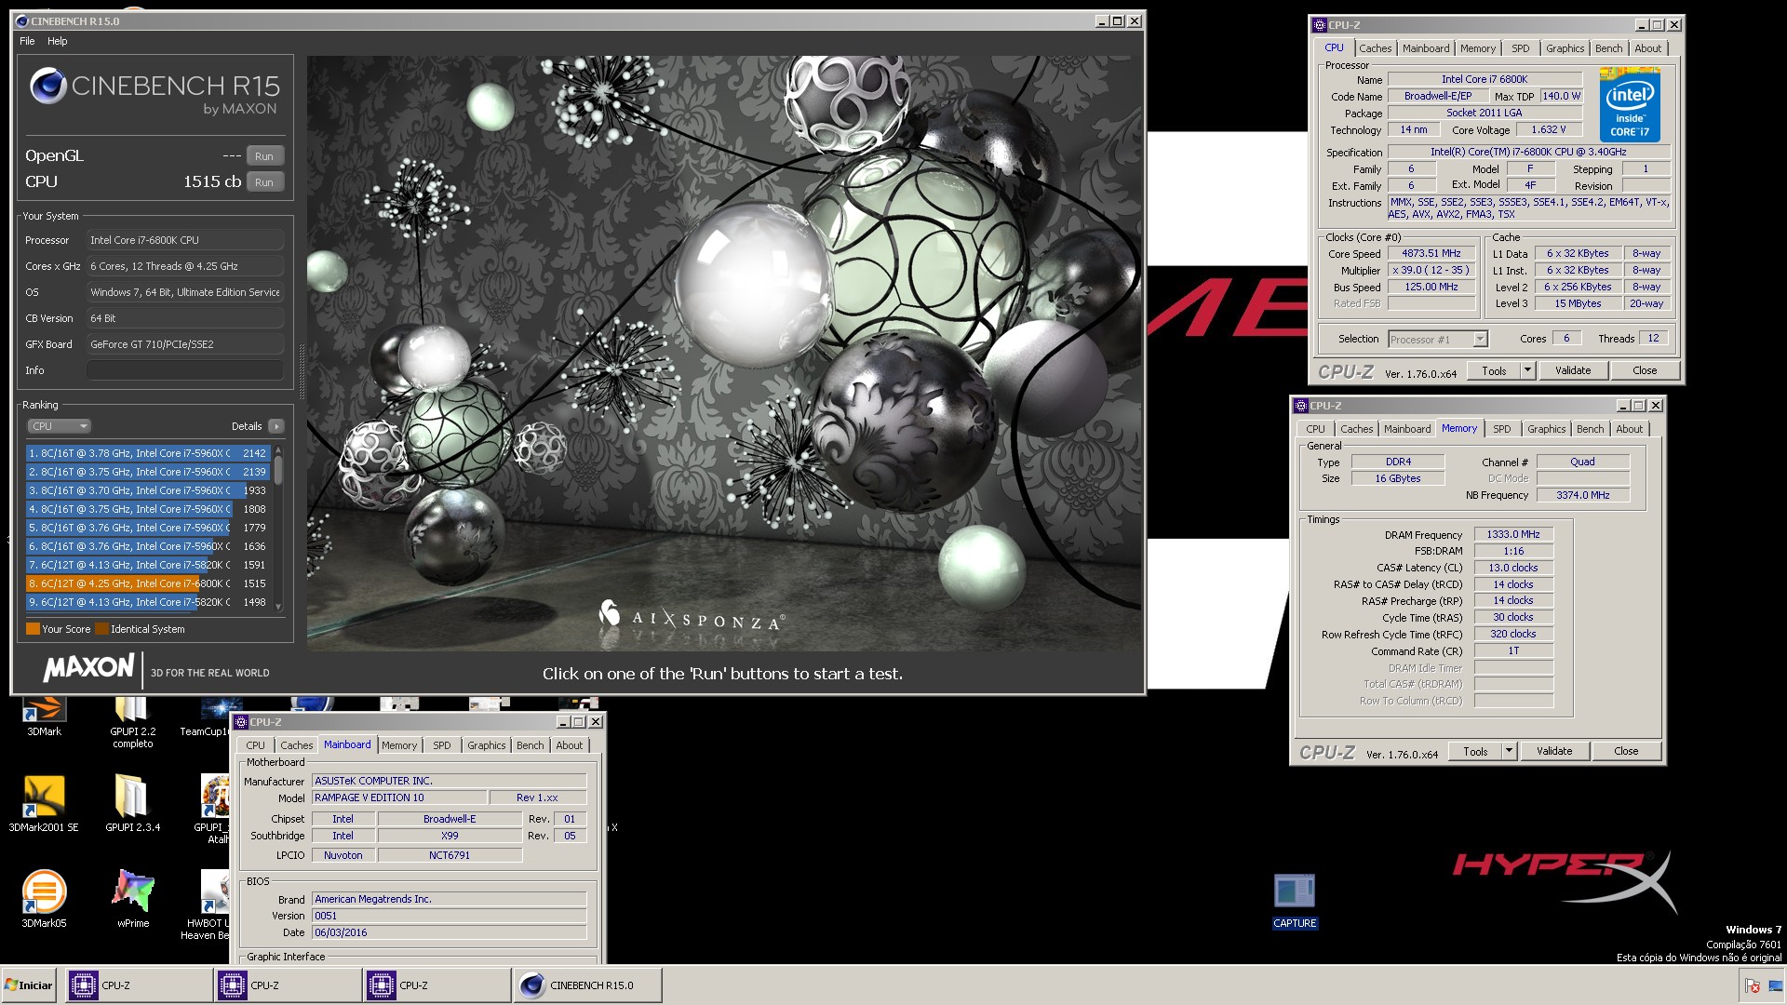Viewport: 1787px width, 1005px height.
Task: Click the Info input field in Cinebench
Action: pos(185,370)
